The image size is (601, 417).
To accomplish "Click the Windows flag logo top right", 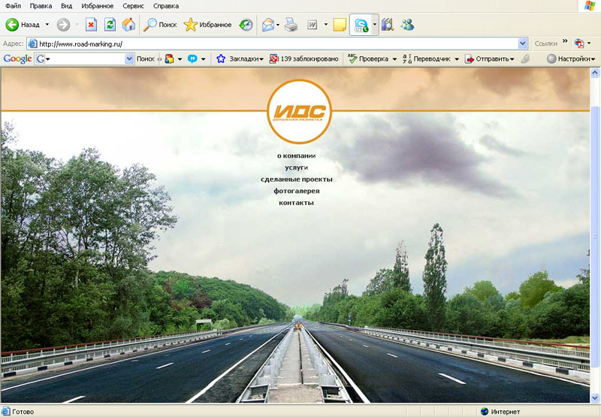I will click(590, 6).
